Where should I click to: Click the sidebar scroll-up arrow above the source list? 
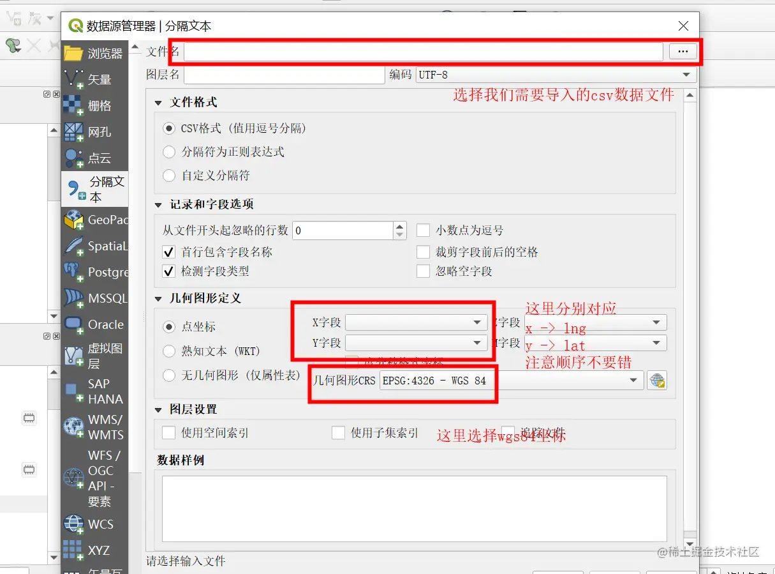click(x=135, y=46)
